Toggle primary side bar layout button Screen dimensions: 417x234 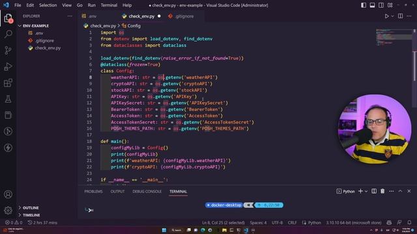[x=364, y=5]
